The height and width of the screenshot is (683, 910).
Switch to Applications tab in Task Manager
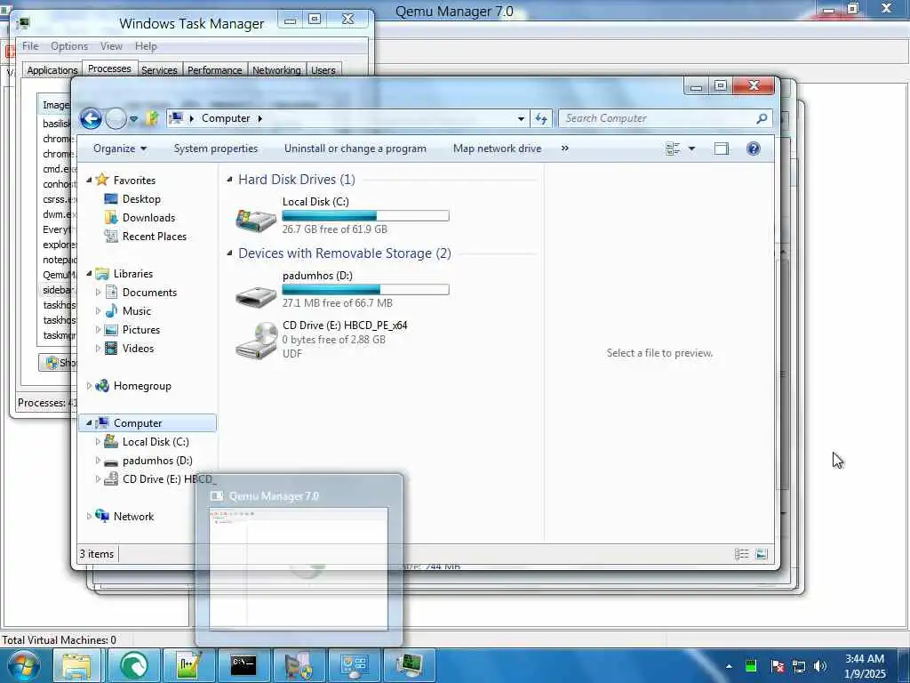point(52,70)
